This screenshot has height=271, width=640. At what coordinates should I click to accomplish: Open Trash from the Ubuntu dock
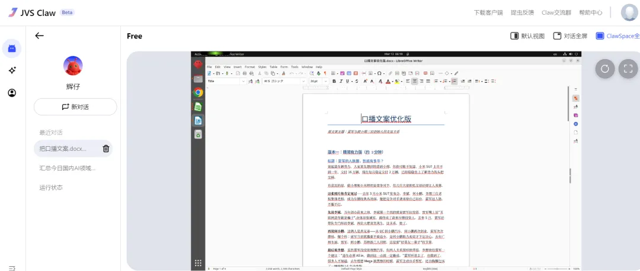pos(199,134)
